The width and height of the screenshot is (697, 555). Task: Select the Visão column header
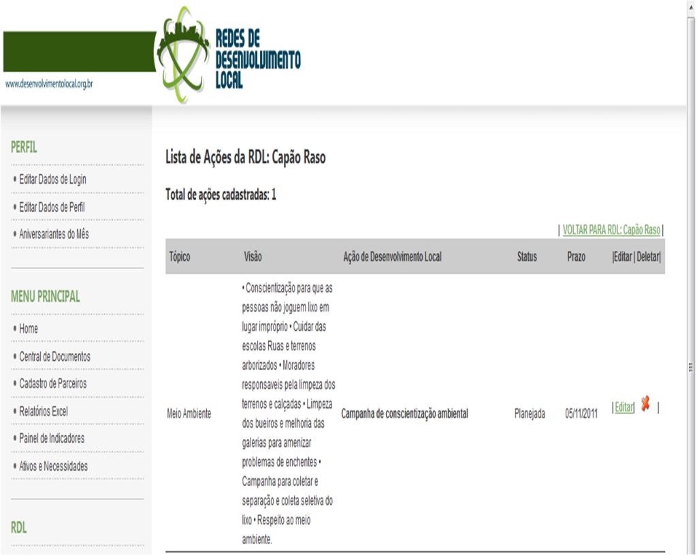tap(253, 257)
